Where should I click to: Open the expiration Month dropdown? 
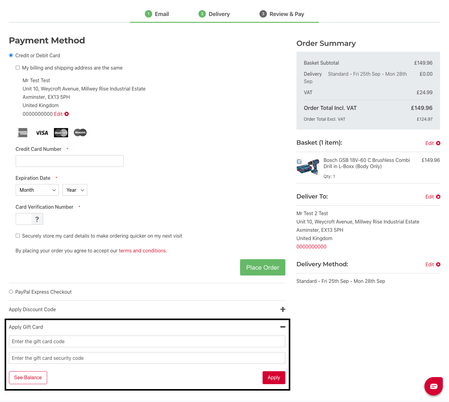37,190
